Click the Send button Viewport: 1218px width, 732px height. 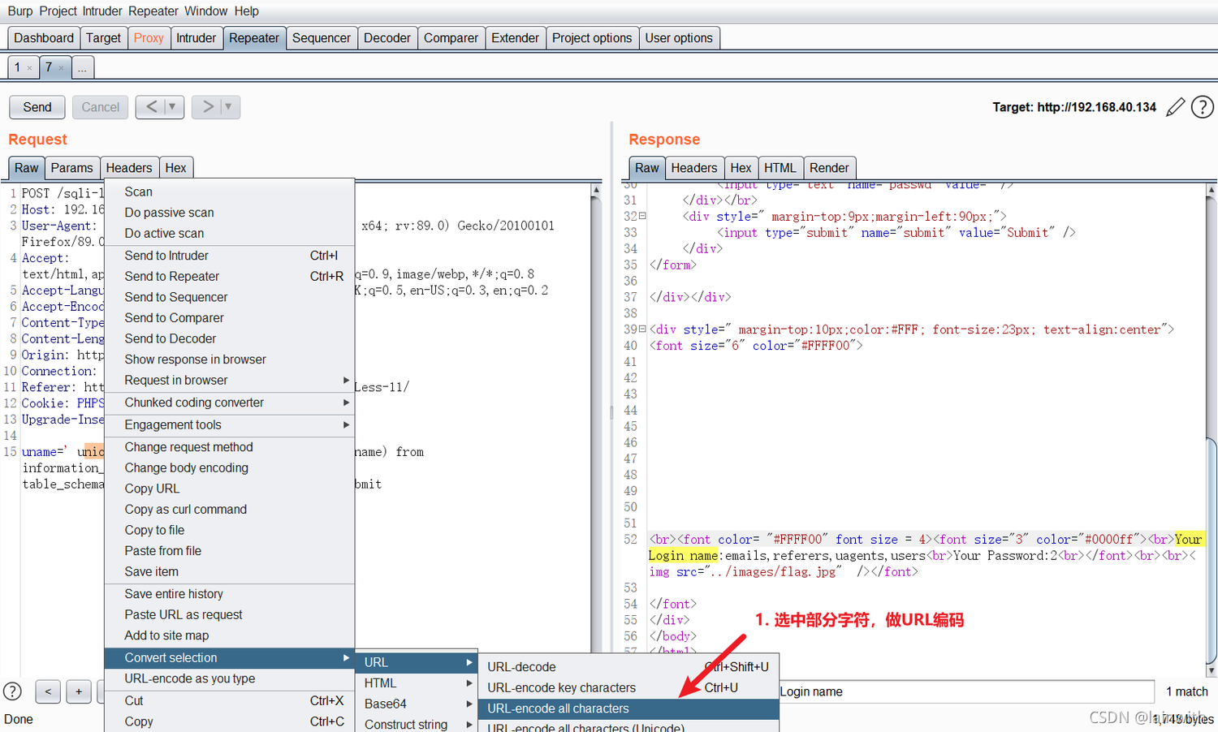click(x=37, y=107)
